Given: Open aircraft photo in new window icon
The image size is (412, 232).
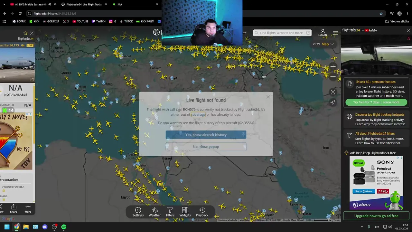Looking at the screenshot, I should [32, 79].
